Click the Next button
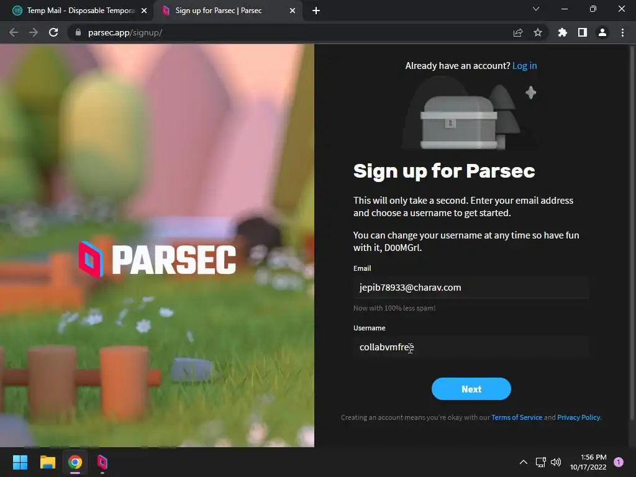The height and width of the screenshot is (477, 636). pyautogui.click(x=471, y=389)
